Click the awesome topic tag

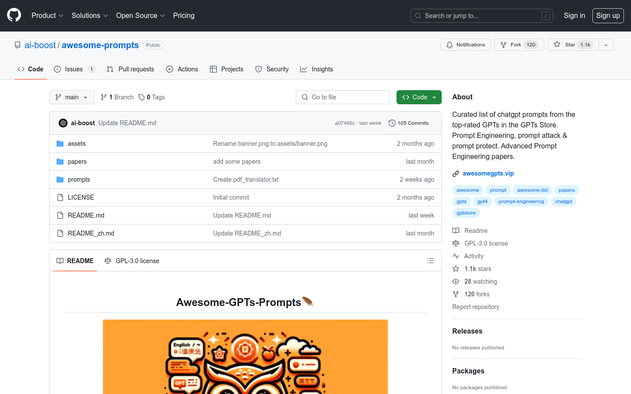click(x=468, y=190)
